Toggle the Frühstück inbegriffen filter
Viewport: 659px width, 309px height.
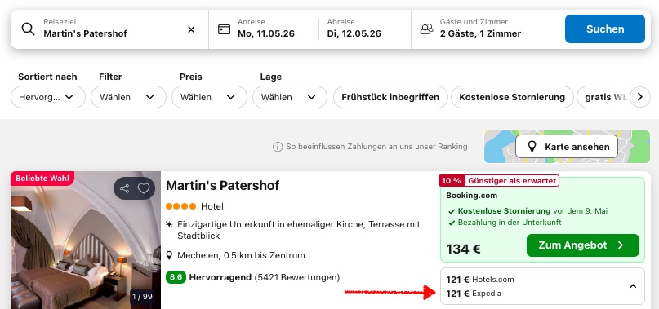[x=390, y=97]
